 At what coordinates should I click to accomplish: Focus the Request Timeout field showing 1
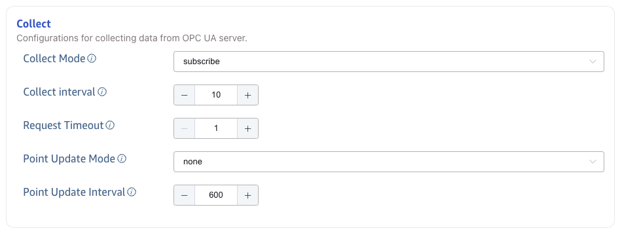[x=216, y=128]
